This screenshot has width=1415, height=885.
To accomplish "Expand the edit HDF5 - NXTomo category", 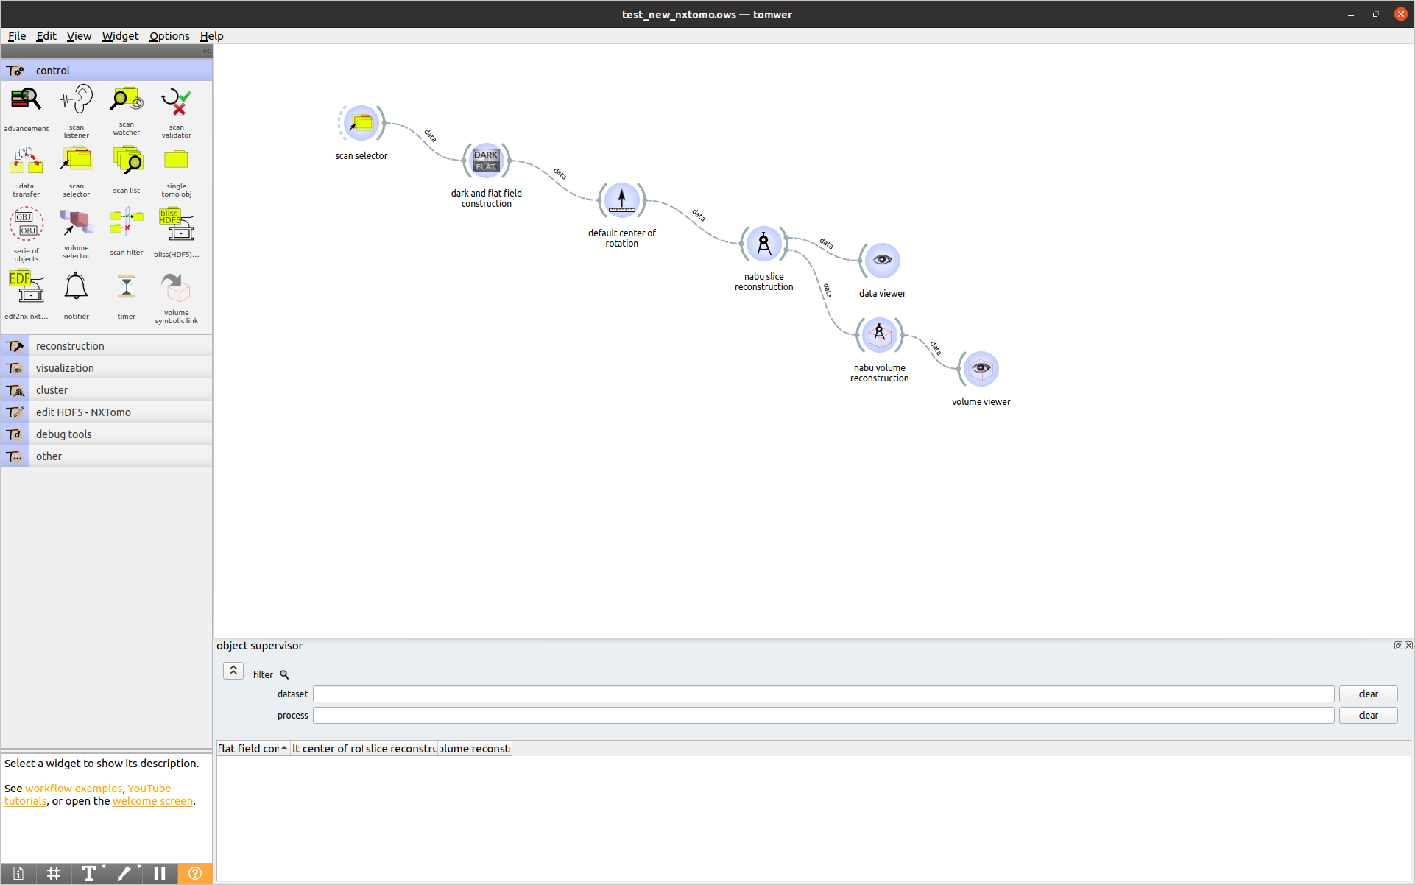I will pos(105,412).
